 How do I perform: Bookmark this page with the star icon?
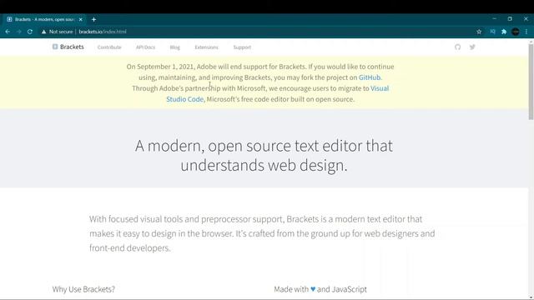(479, 32)
